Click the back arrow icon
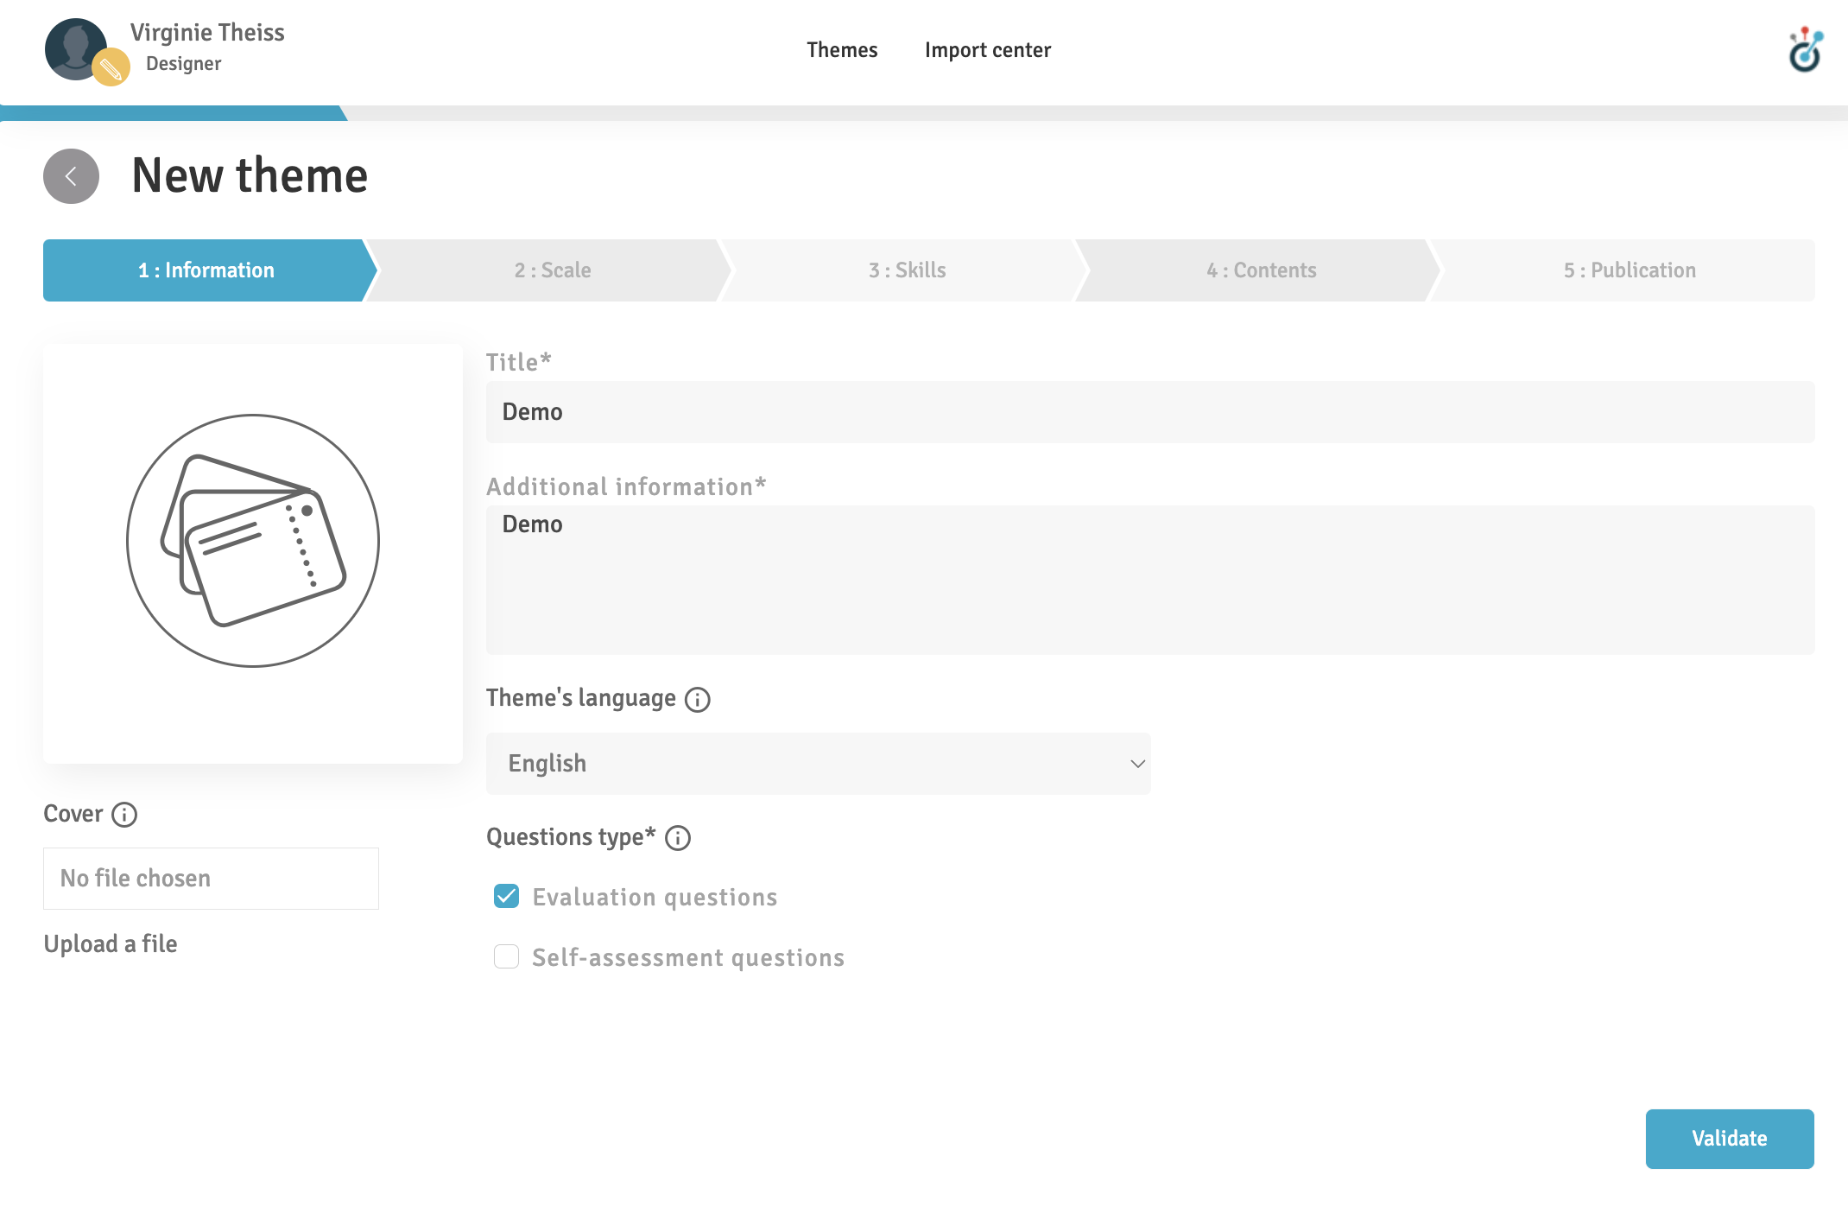Image resolution: width=1848 pixels, height=1232 pixels. [x=71, y=176]
